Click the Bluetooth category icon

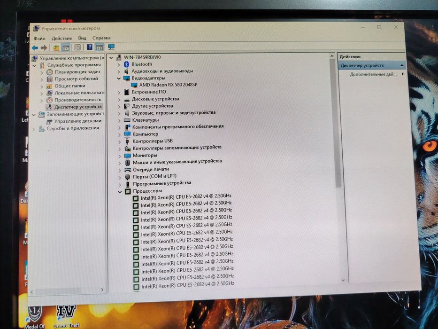click(126, 64)
